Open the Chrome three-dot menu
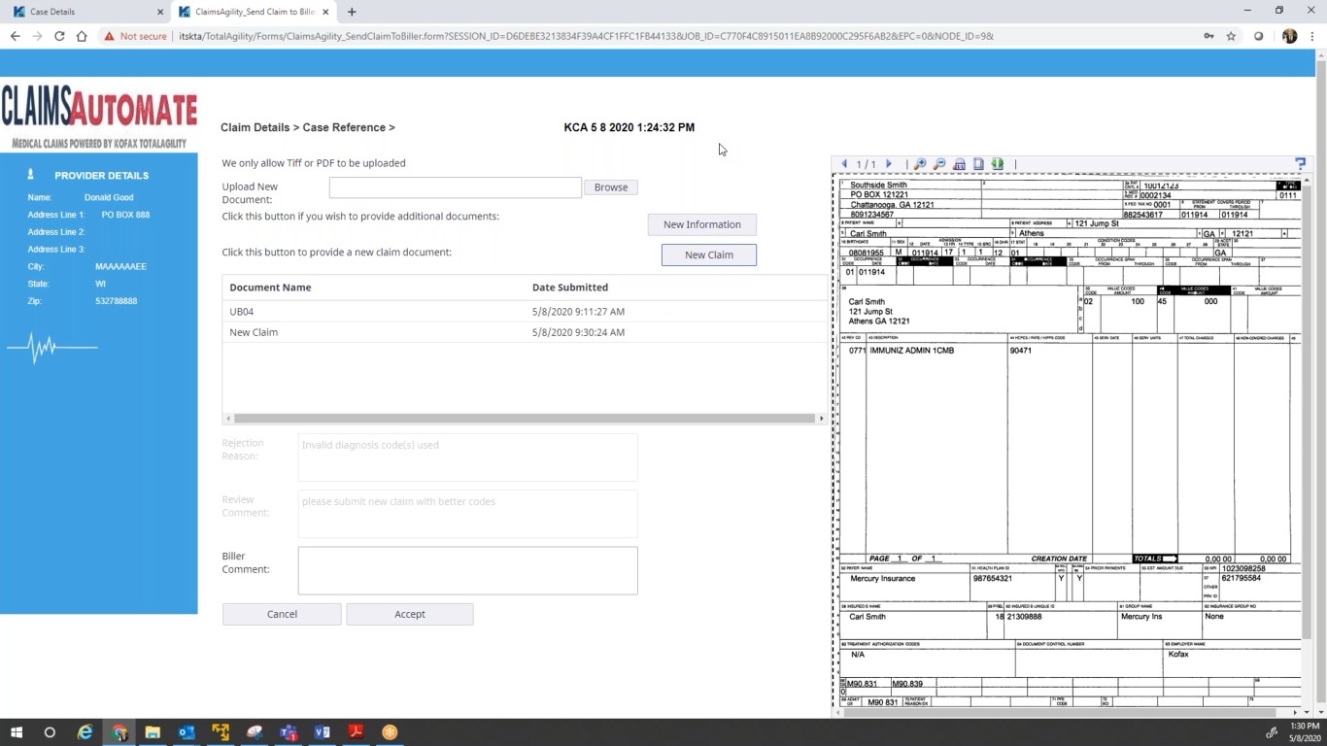Viewport: 1327px width, 746px height. click(1312, 36)
